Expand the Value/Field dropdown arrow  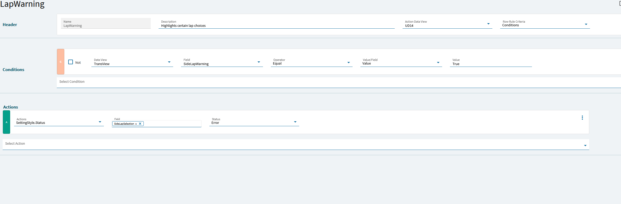[x=438, y=62]
